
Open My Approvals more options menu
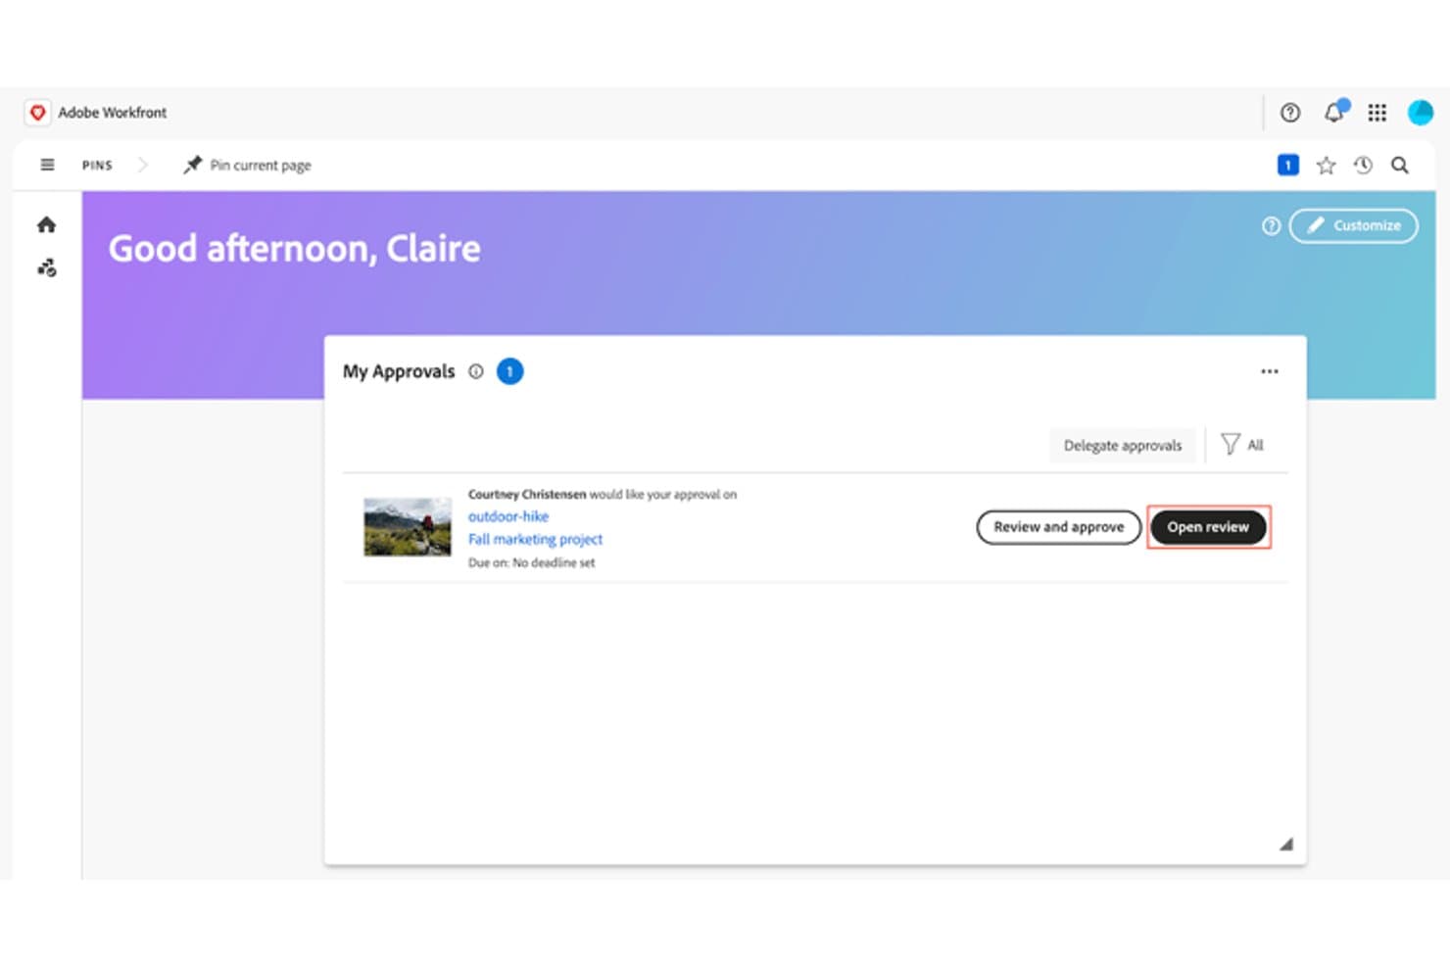pos(1270,371)
